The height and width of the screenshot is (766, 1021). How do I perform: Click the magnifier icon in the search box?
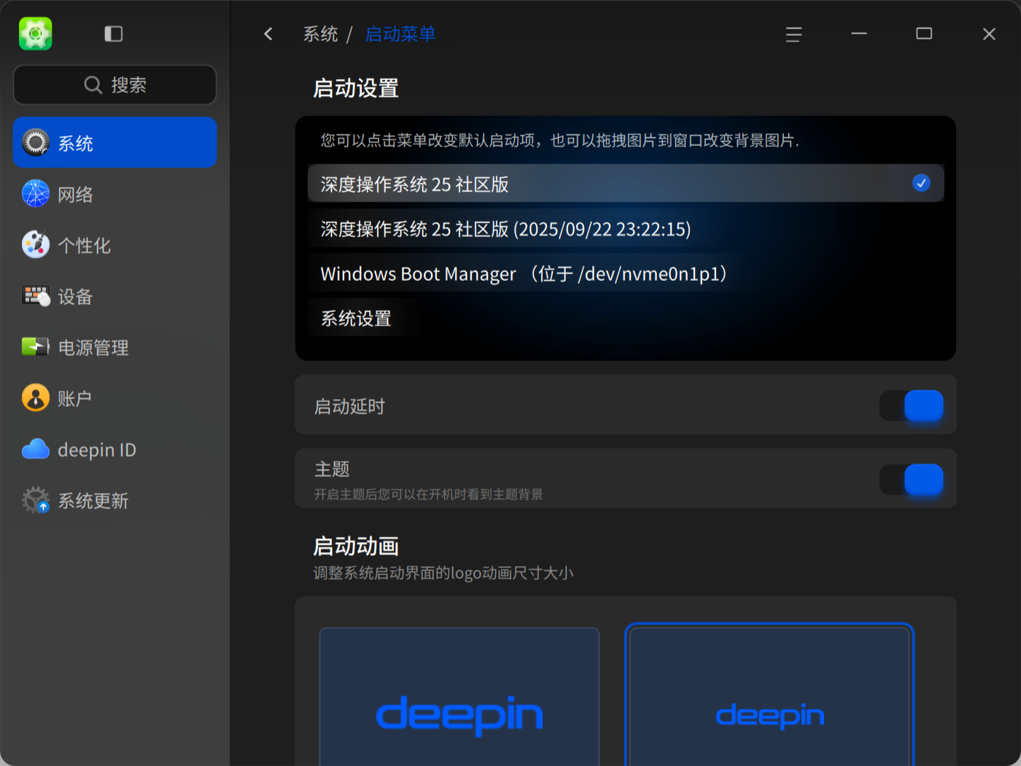point(93,85)
